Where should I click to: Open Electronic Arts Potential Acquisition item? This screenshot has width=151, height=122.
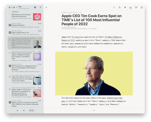coord(25,17)
